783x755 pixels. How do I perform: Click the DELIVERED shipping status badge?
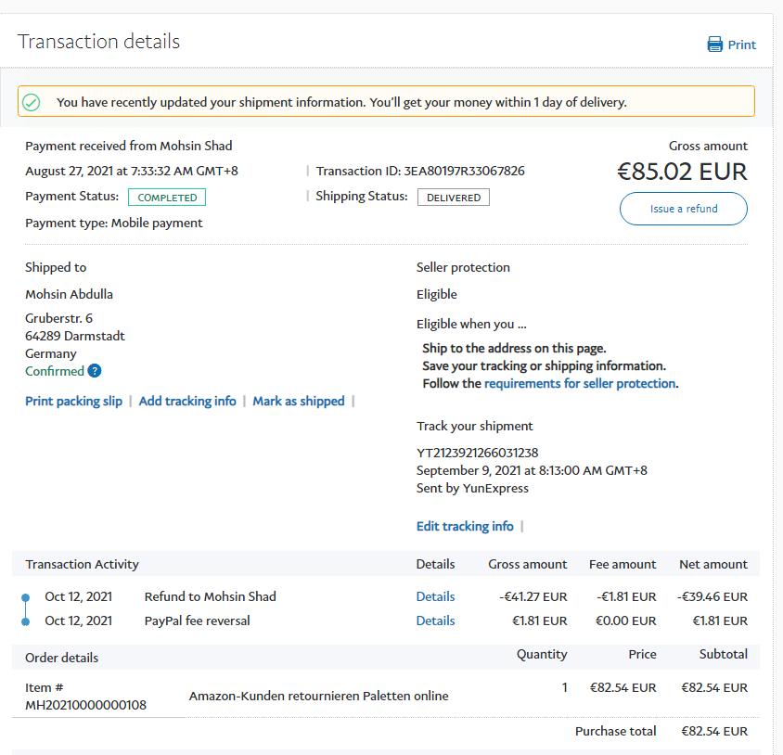[454, 197]
